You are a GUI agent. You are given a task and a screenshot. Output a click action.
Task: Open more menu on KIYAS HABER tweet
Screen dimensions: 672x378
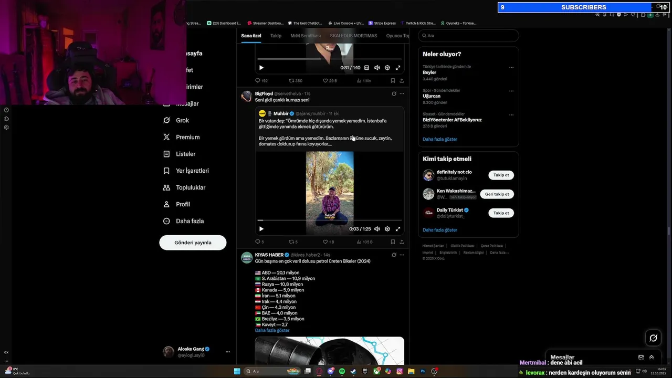[x=402, y=255]
